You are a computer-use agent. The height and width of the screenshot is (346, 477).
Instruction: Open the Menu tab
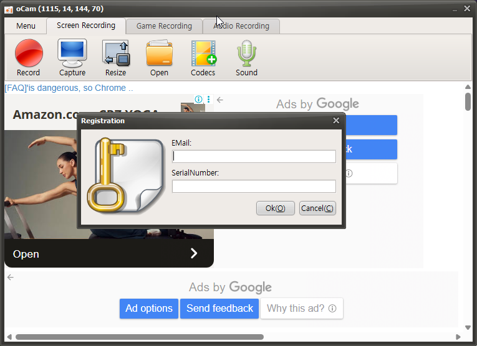tap(26, 26)
